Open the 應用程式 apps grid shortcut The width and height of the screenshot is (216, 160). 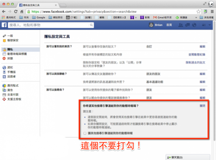8,17
